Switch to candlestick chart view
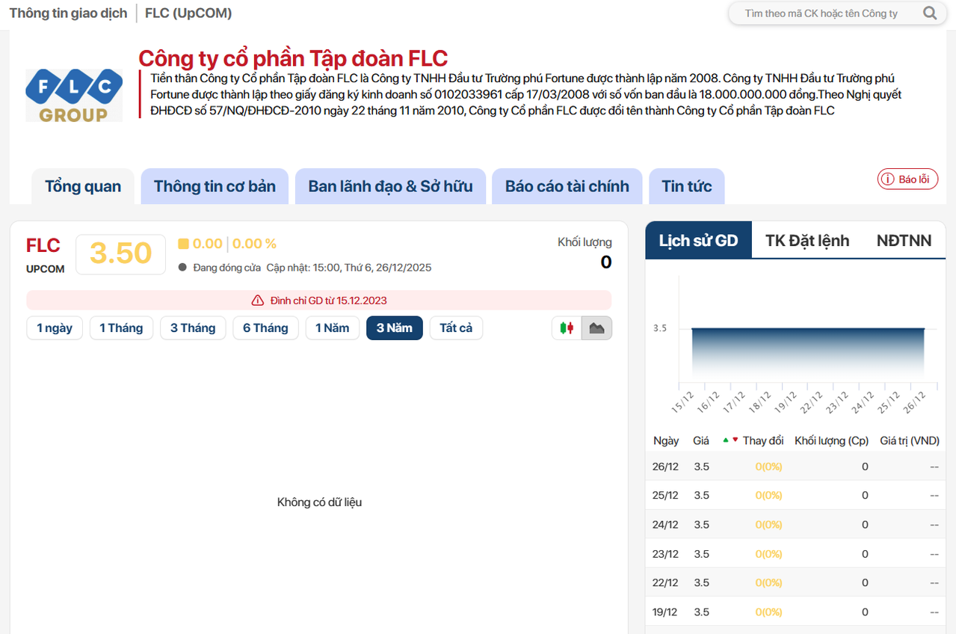Viewport: 956px width, 634px height. pyautogui.click(x=567, y=328)
